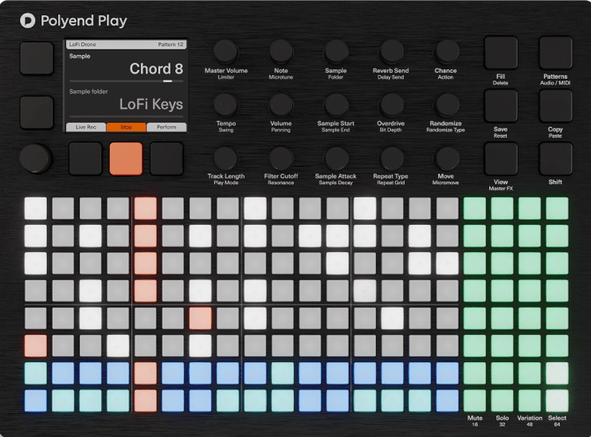
Task: Click the Move / Micromove knob
Action: (x=446, y=158)
